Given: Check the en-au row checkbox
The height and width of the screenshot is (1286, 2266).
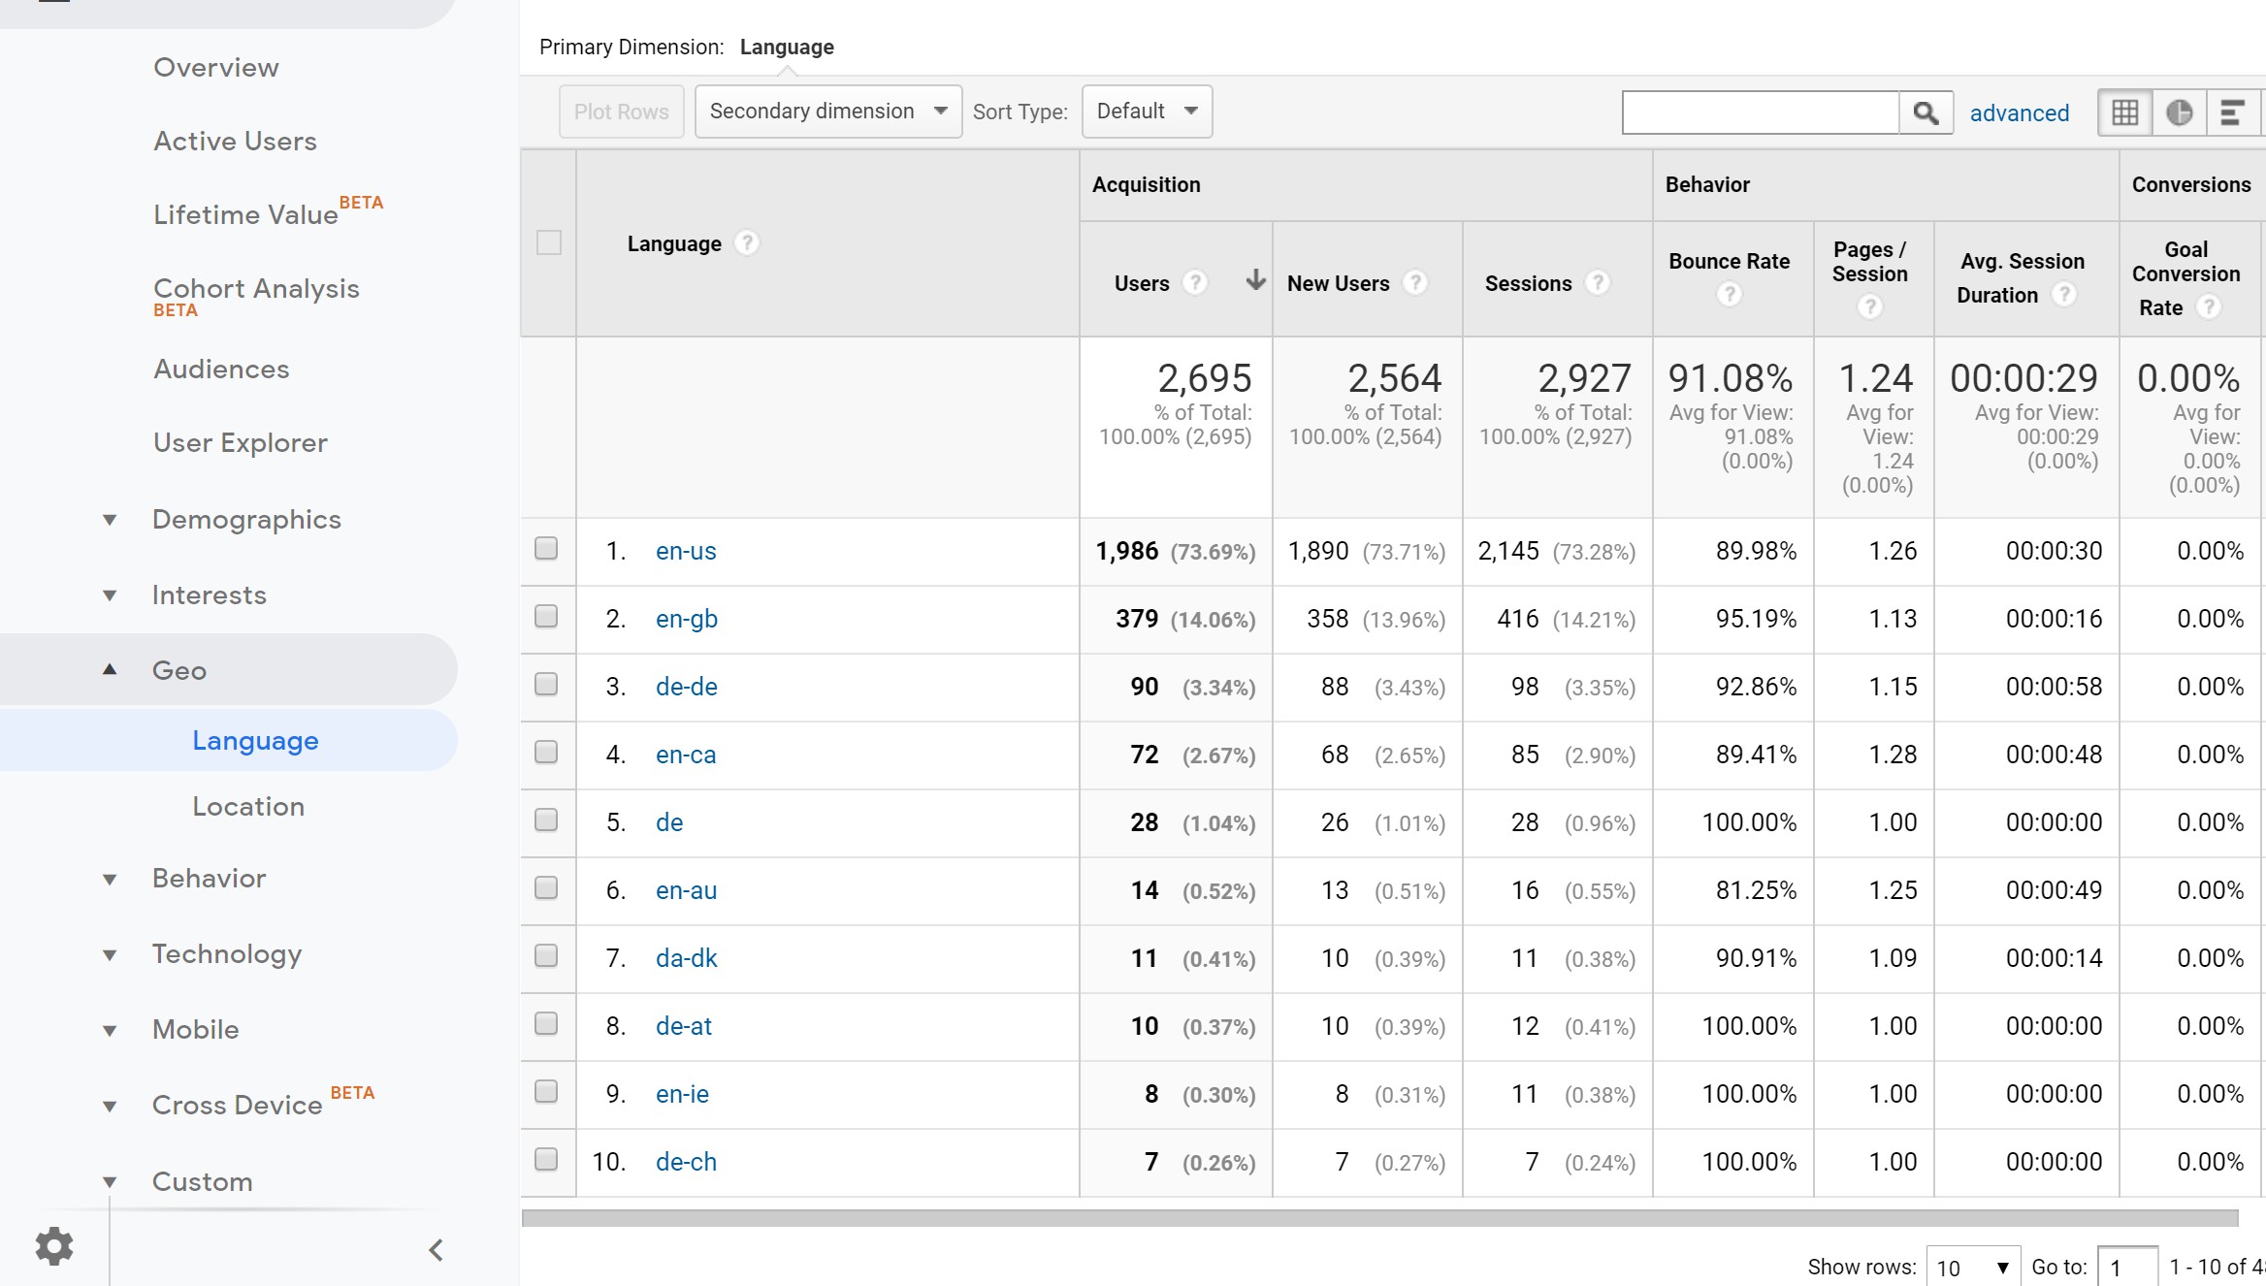Looking at the screenshot, I should [546, 888].
